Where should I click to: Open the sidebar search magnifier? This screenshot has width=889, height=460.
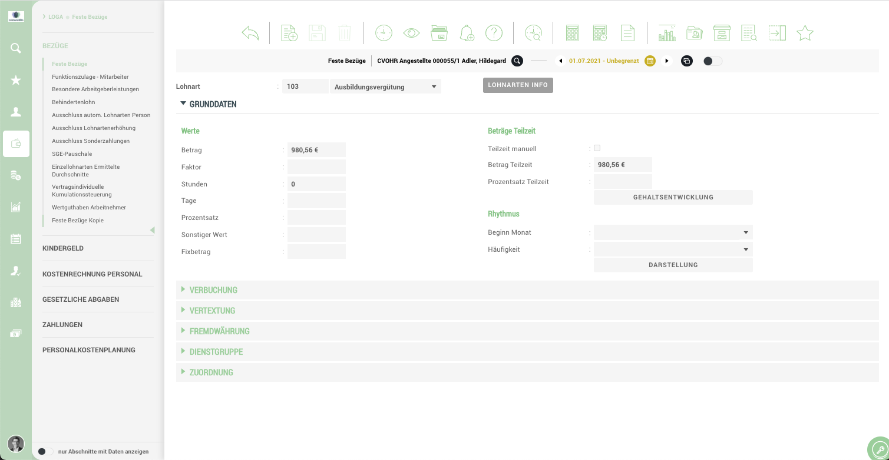[16, 48]
